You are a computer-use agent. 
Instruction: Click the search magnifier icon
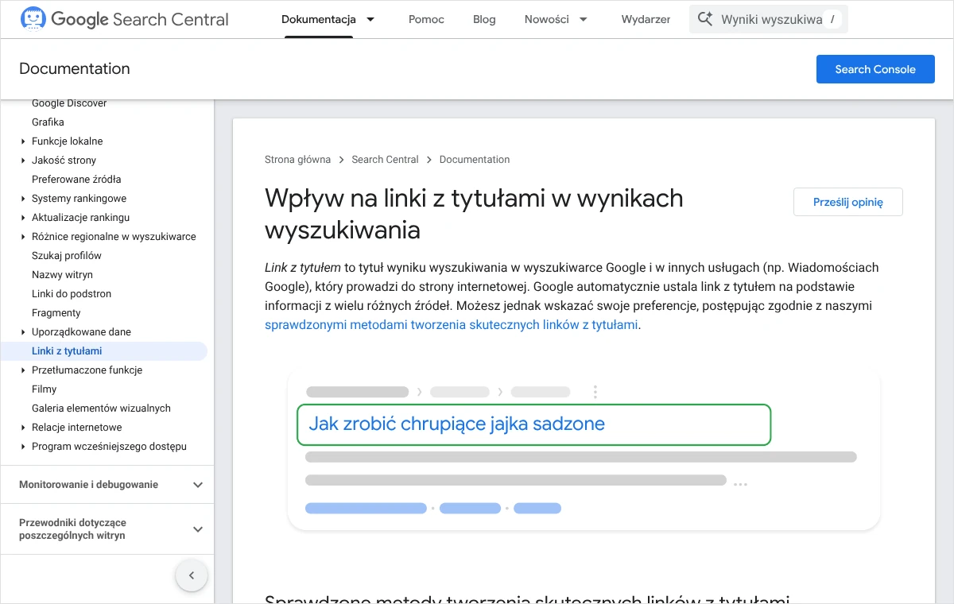coord(704,19)
